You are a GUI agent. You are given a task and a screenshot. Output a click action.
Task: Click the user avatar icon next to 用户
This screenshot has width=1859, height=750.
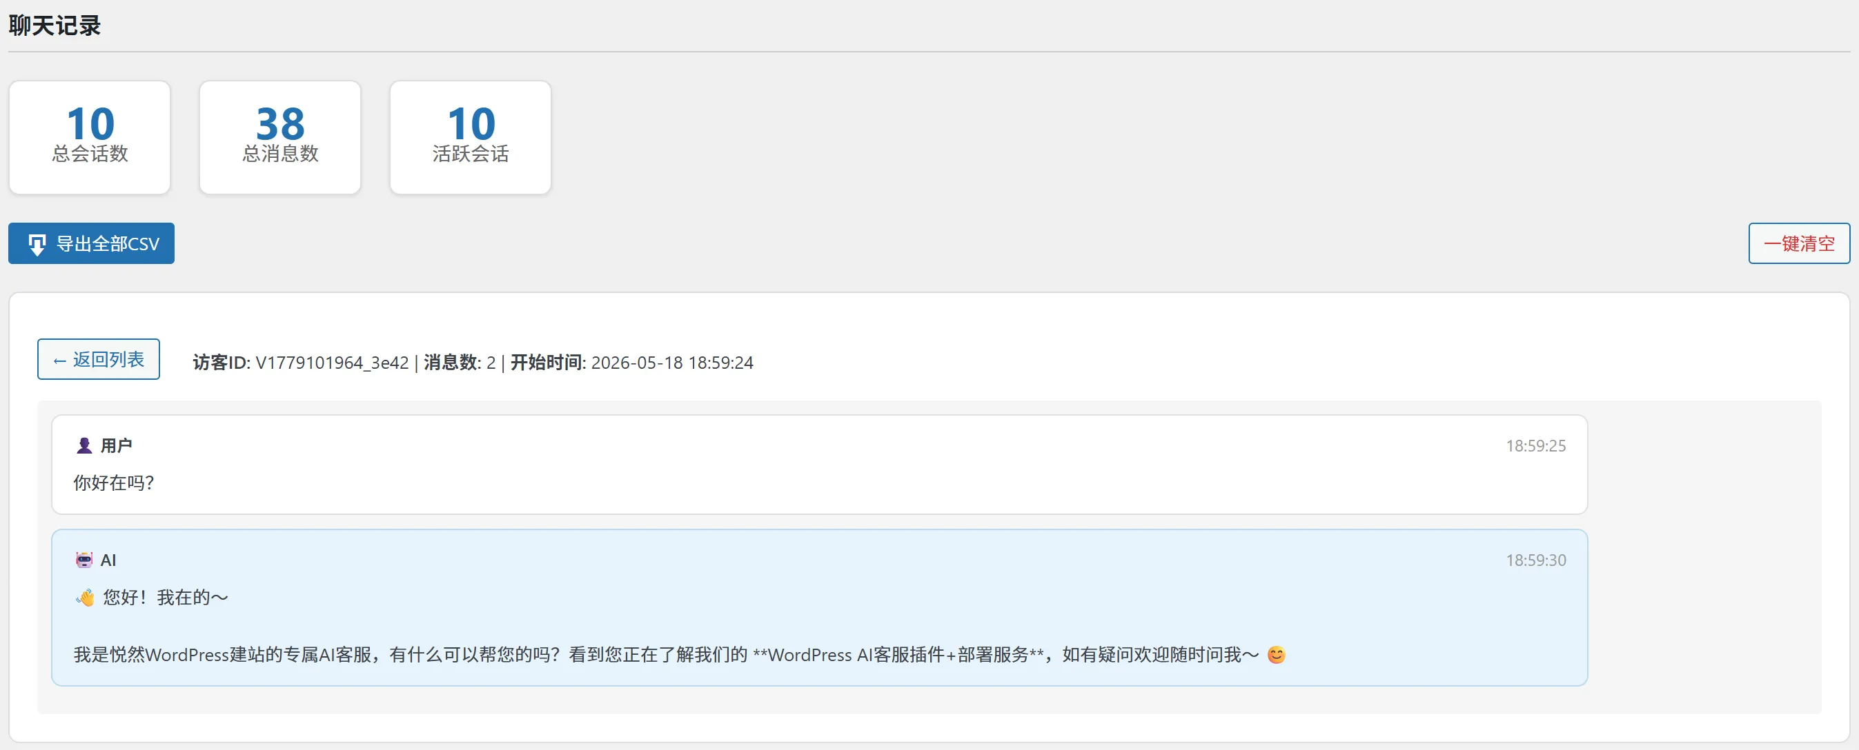coord(83,446)
